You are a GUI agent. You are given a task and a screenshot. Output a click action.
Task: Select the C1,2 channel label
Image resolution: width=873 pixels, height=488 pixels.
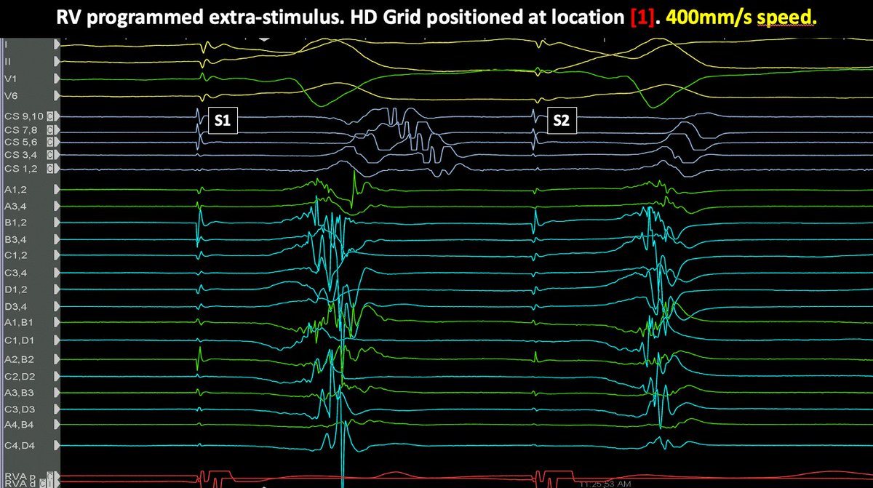[15, 255]
